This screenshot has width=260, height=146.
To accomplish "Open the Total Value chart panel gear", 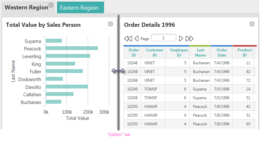I will click(111, 24).
